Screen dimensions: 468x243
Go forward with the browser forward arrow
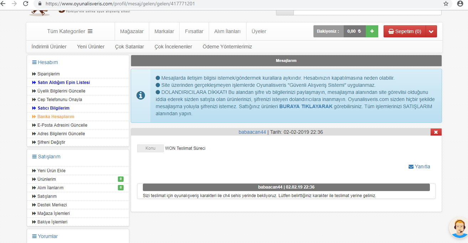[x=14, y=4]
